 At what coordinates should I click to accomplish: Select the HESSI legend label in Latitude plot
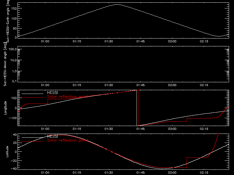52,136
